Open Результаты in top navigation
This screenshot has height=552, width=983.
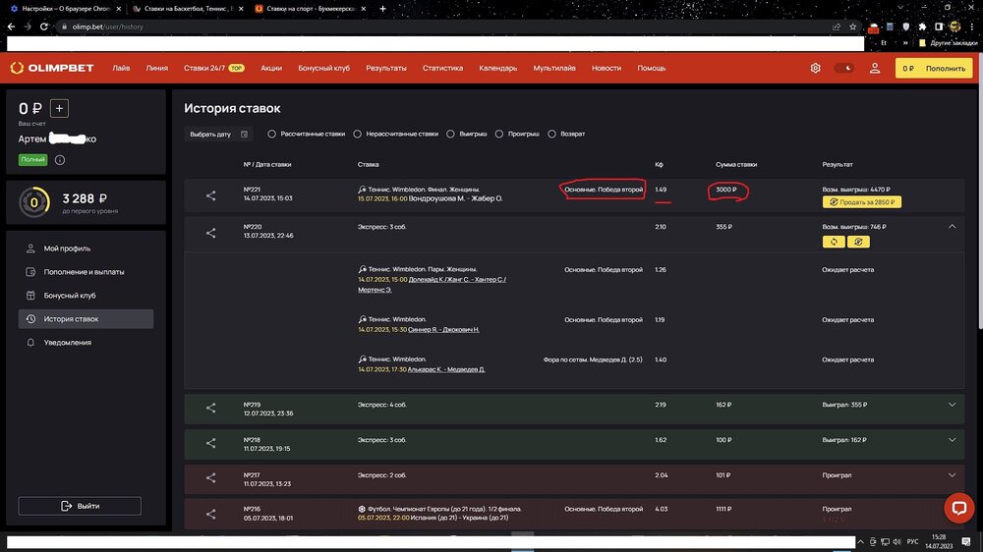386,68
